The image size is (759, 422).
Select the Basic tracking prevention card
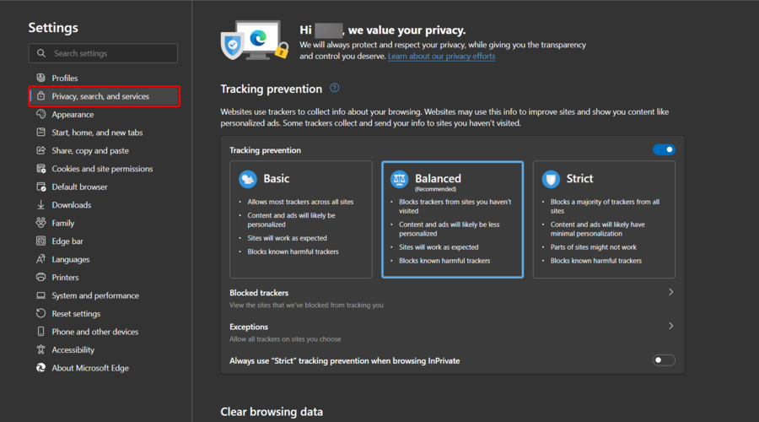click(301, 219)
